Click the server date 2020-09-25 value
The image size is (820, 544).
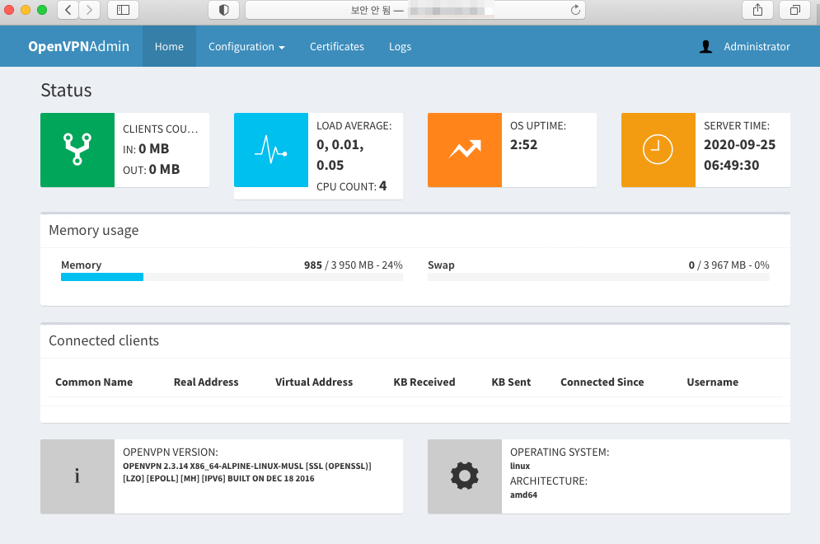coord(739,145)
